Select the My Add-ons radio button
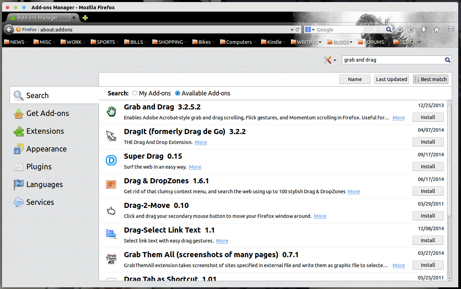 (135, 93)
